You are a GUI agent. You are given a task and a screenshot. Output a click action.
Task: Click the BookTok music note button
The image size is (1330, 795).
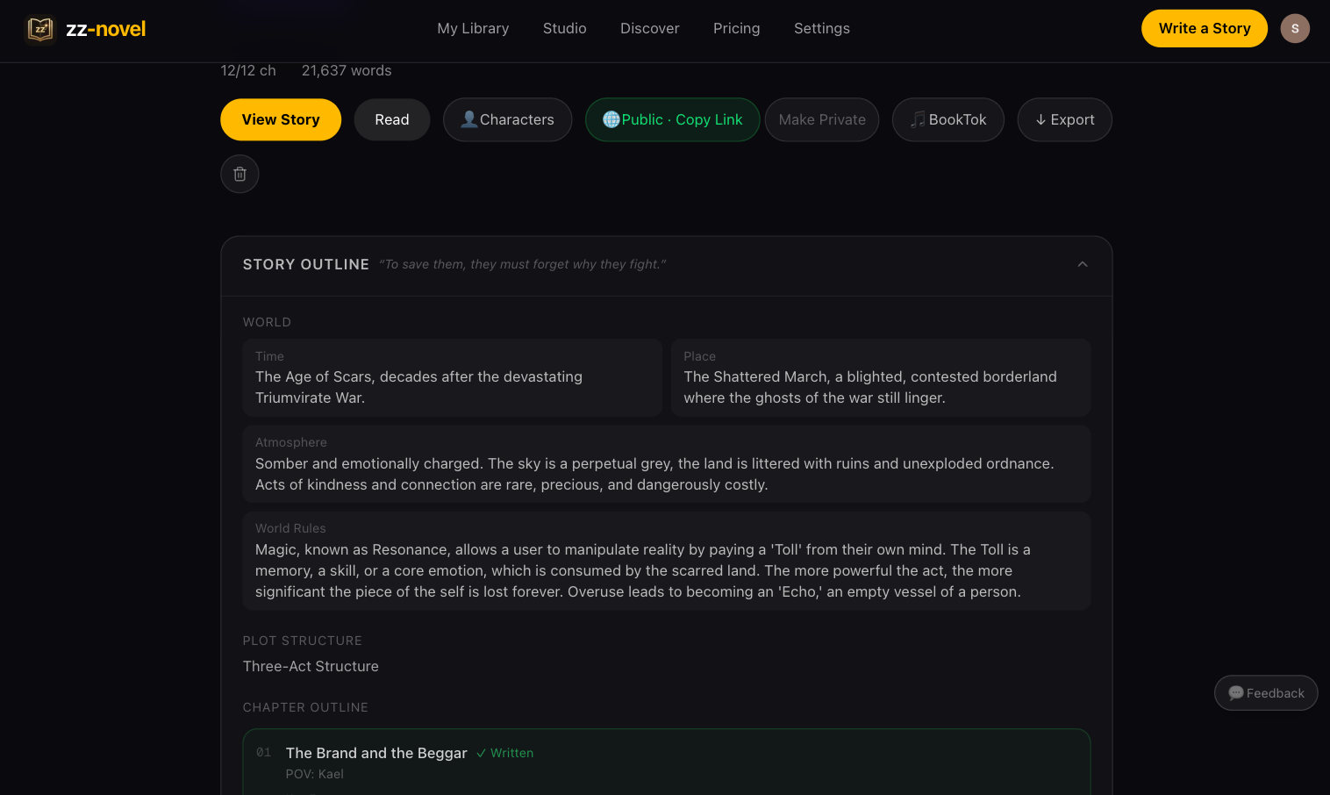point(947,119)
